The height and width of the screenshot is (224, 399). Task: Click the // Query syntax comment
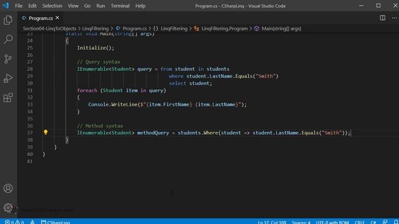coord(99,62)
